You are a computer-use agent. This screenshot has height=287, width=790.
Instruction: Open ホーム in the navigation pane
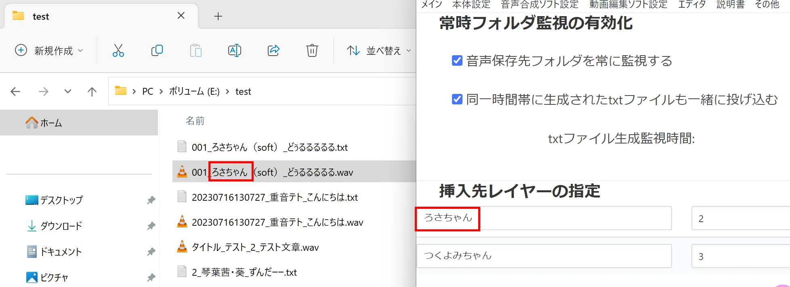coord(51,123)
